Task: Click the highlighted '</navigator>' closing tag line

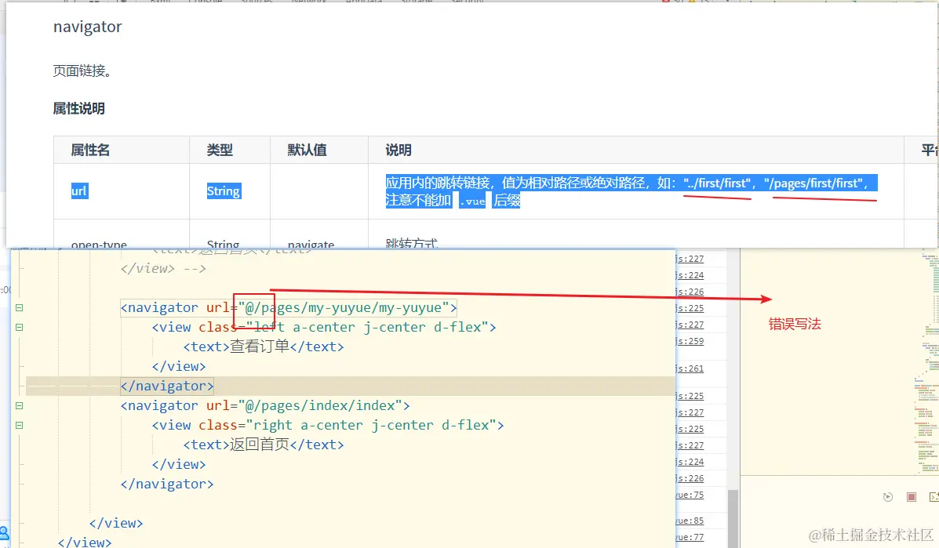Action: (x=167, y=387)
